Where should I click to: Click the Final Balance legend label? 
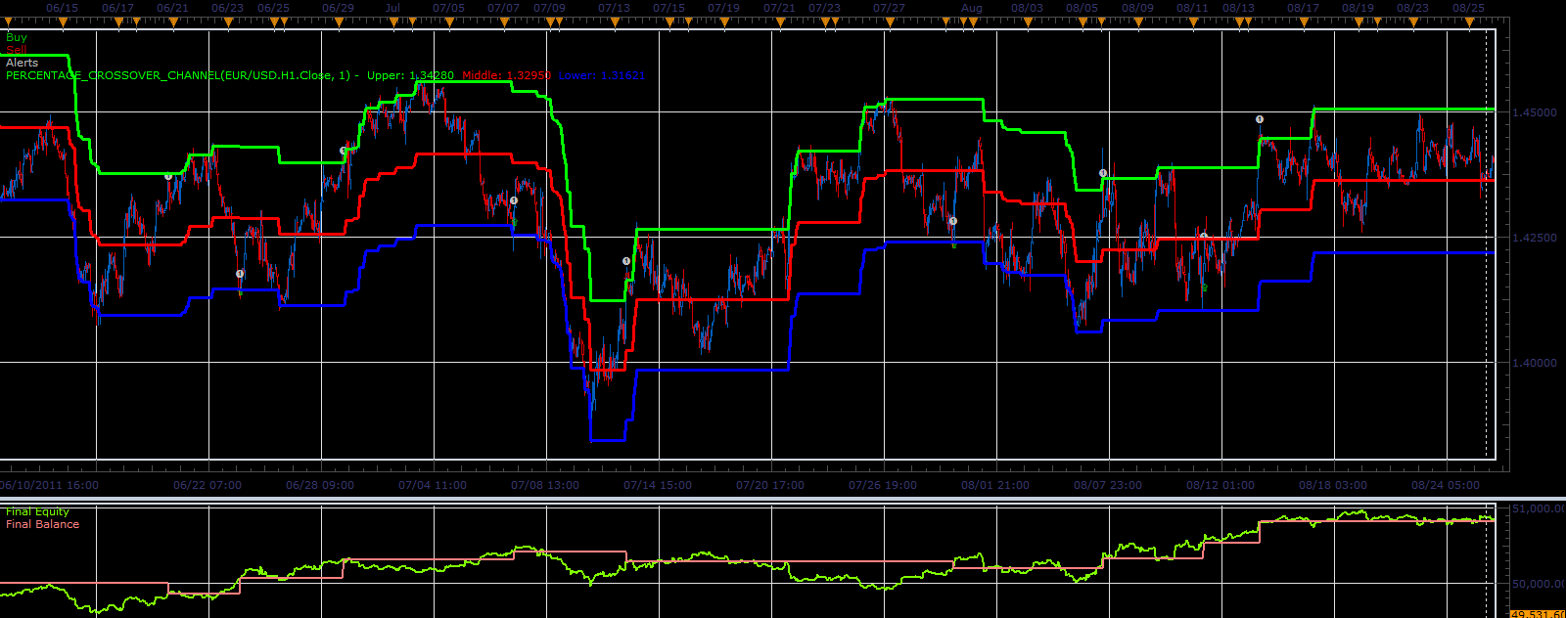tap(42, 524)
